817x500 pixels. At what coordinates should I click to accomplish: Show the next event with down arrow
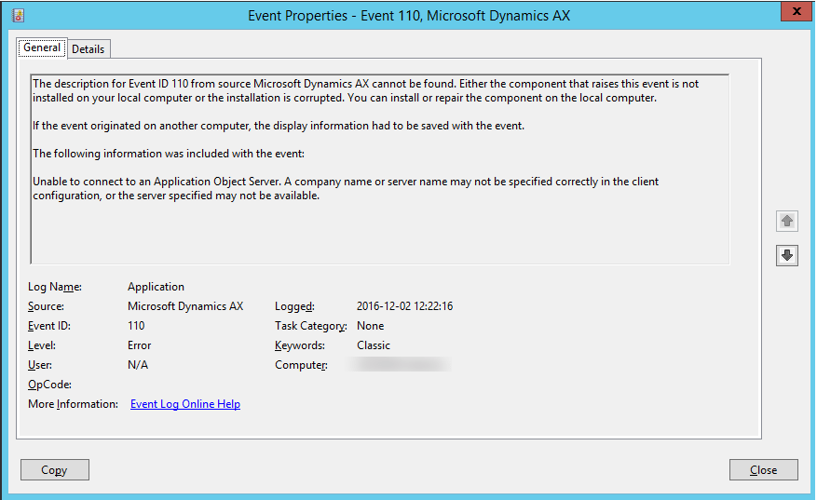787,255
